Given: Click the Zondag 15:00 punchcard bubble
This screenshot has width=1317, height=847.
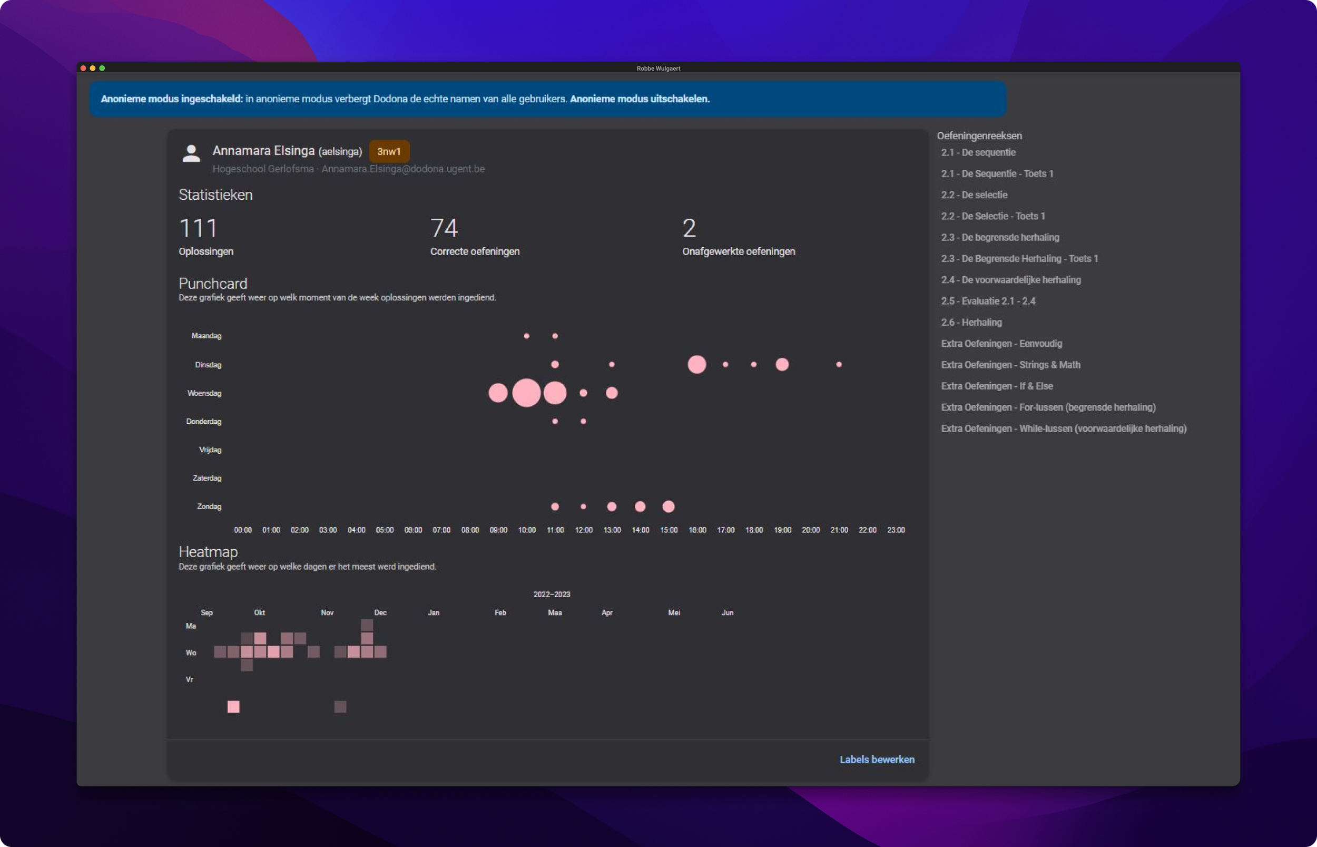Looking at the screenshot, I should point(668,507).
